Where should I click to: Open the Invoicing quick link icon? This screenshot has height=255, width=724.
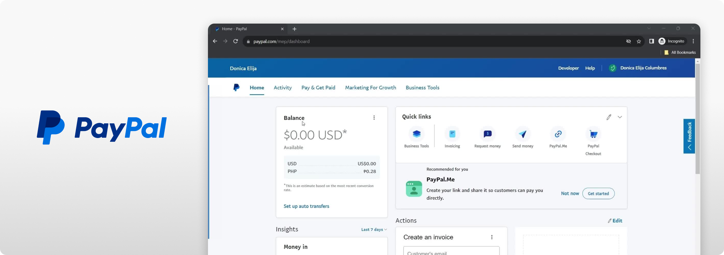(x=452, y=134)
